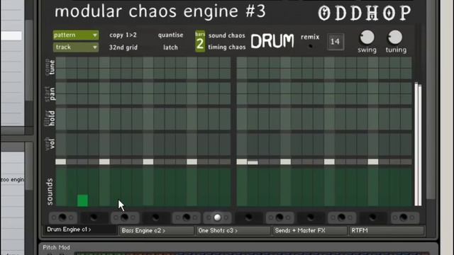
Task: Click the sounds row label
Action: [50, 192]
